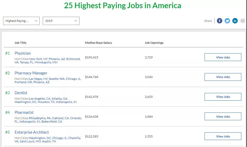Click the email share icon
Image resolution: width=247 pixels, height=147 pixels.
243,21
